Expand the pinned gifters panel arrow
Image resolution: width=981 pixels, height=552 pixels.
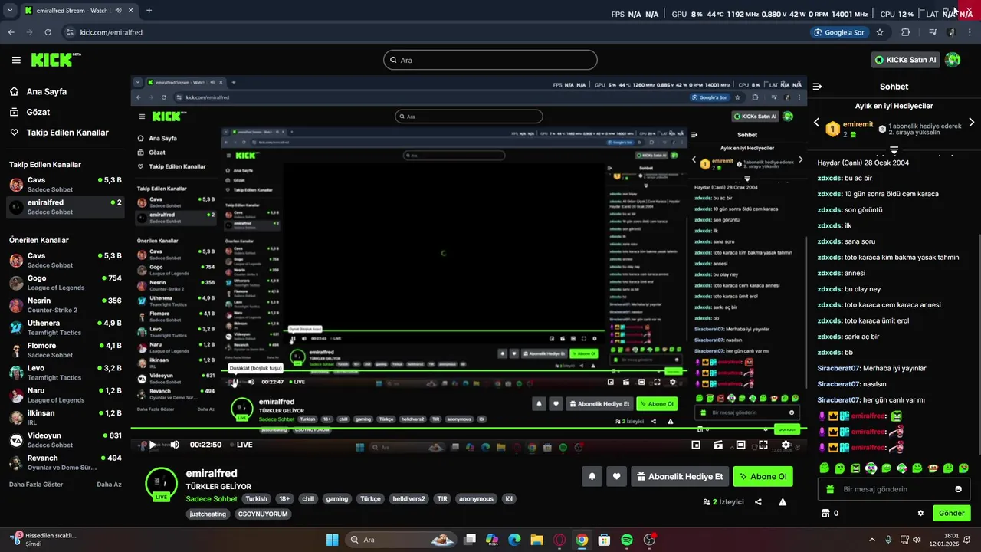point(894,149)
